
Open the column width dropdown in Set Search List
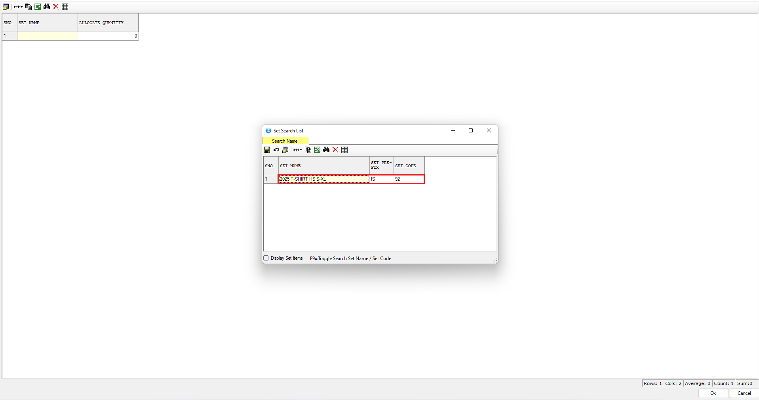tap(298, 150)
